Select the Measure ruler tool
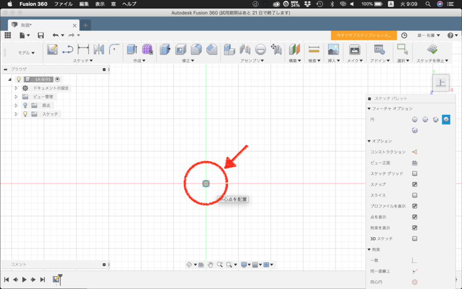Image resolution: width=462 pixels, height=289 pixels. [x=314, y=49]
